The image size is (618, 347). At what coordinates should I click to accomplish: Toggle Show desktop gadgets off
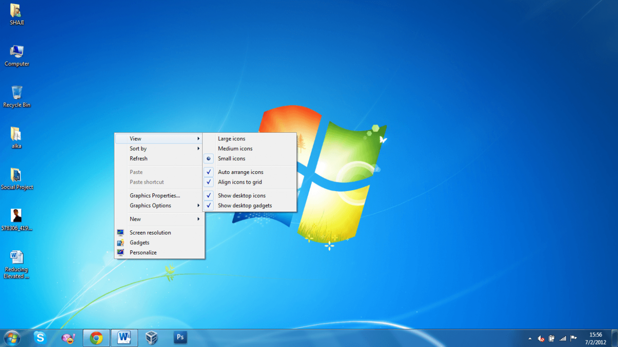245,206
